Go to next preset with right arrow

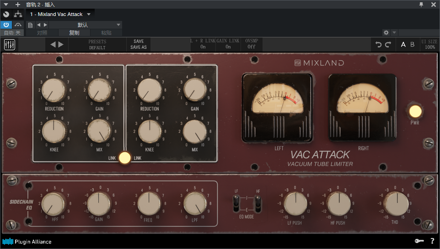point(61,44)
